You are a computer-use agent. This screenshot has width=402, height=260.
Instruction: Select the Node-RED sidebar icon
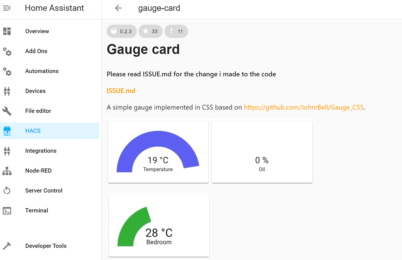pyautogui.click(x=7, y=171)
